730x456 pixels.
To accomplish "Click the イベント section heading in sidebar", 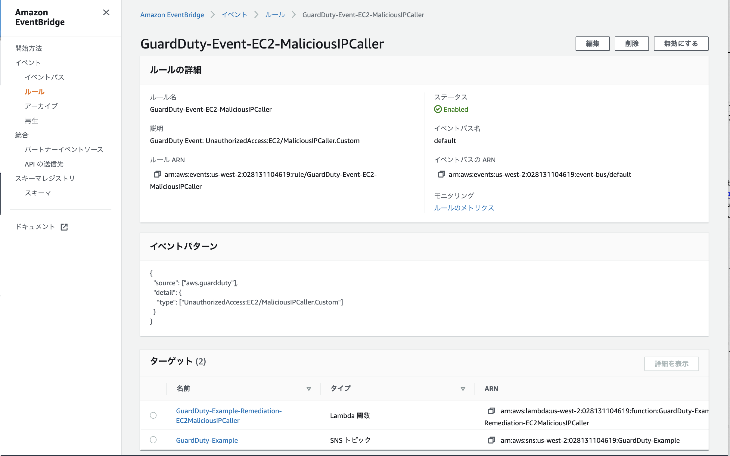I will 28,63.
